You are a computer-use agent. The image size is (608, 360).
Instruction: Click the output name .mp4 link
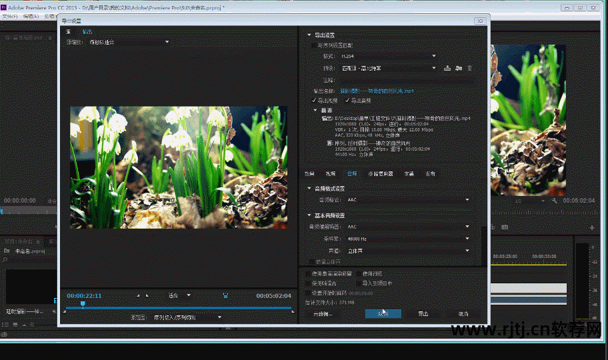point(377,91)
